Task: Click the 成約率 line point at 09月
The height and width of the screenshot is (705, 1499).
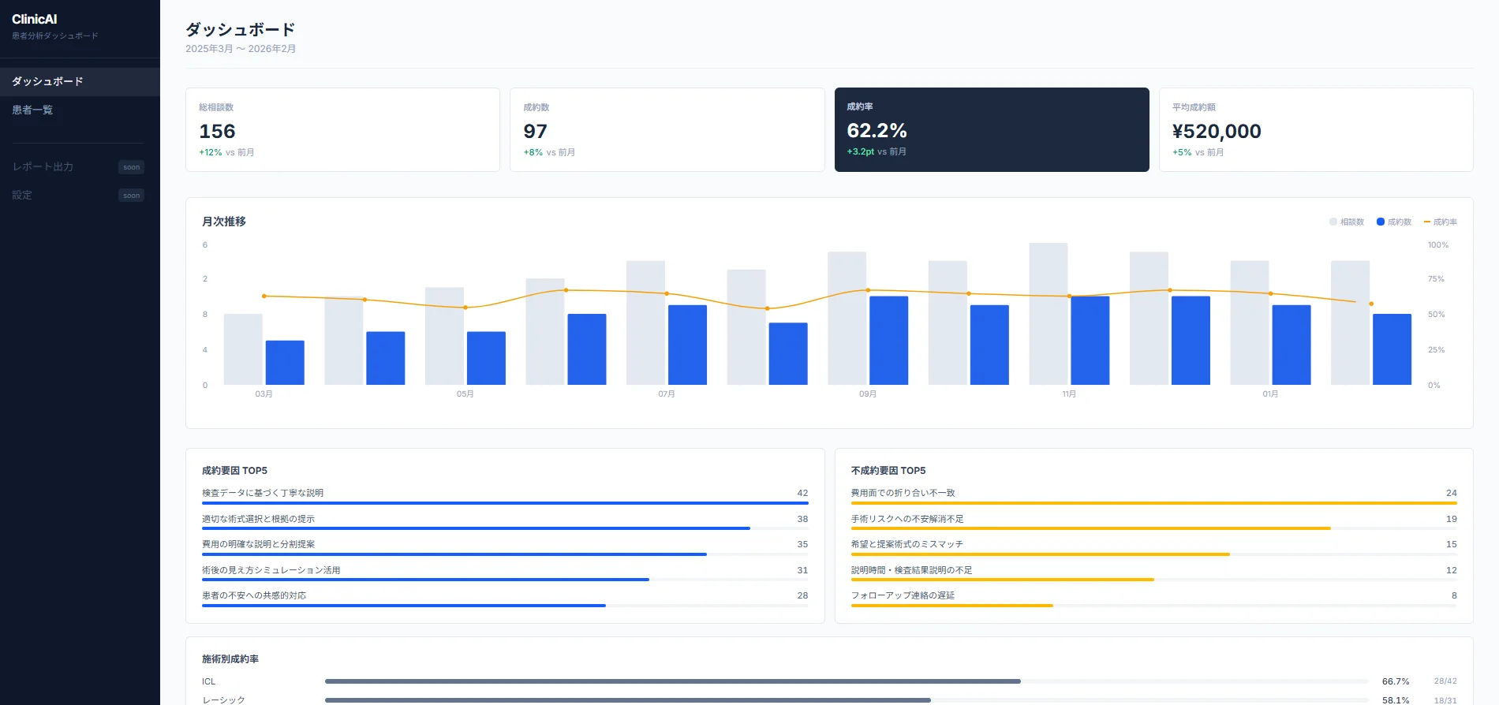Action: click(x=868, y=290)
